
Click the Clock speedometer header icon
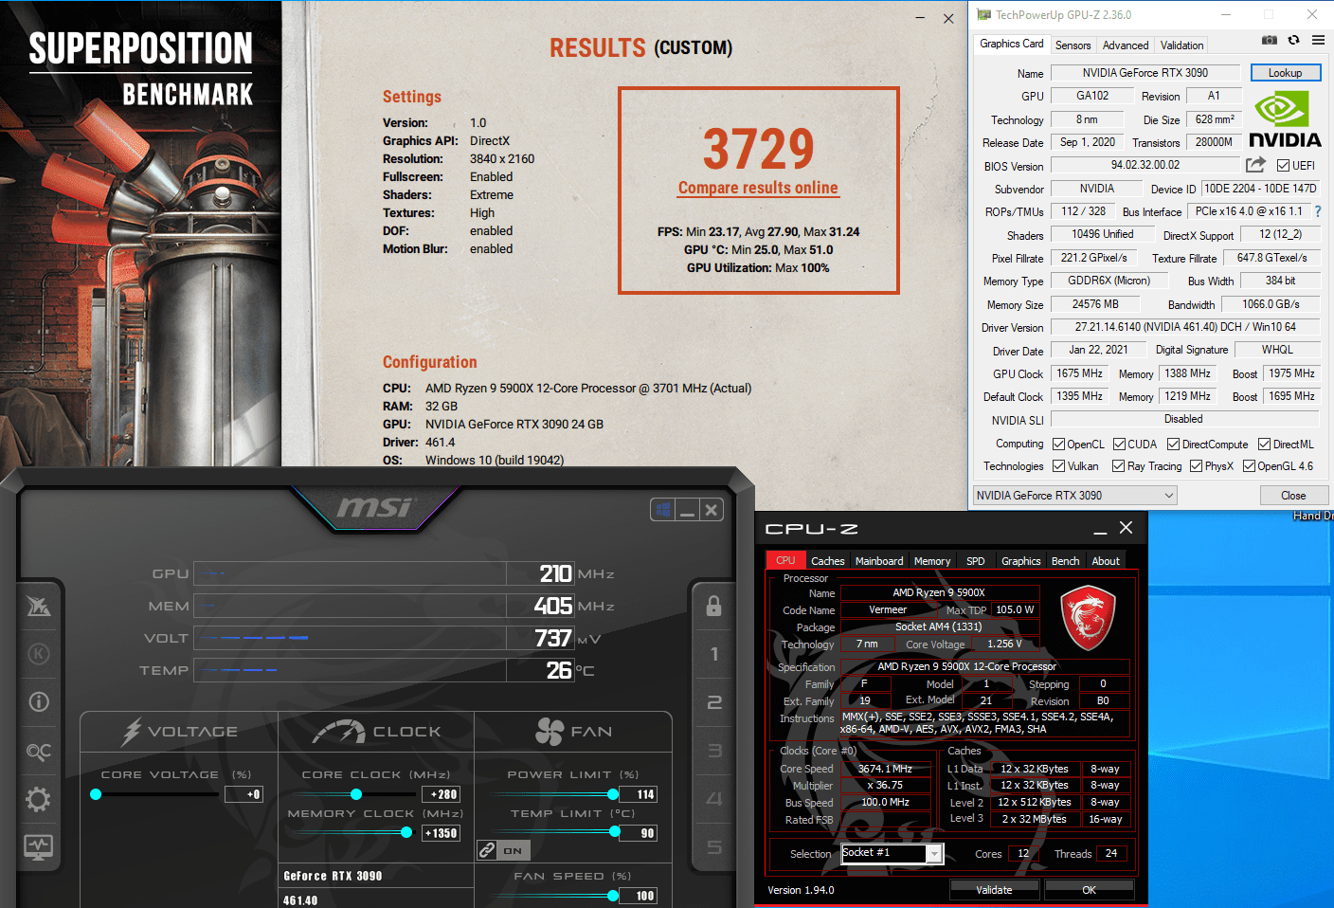(339, 731)
